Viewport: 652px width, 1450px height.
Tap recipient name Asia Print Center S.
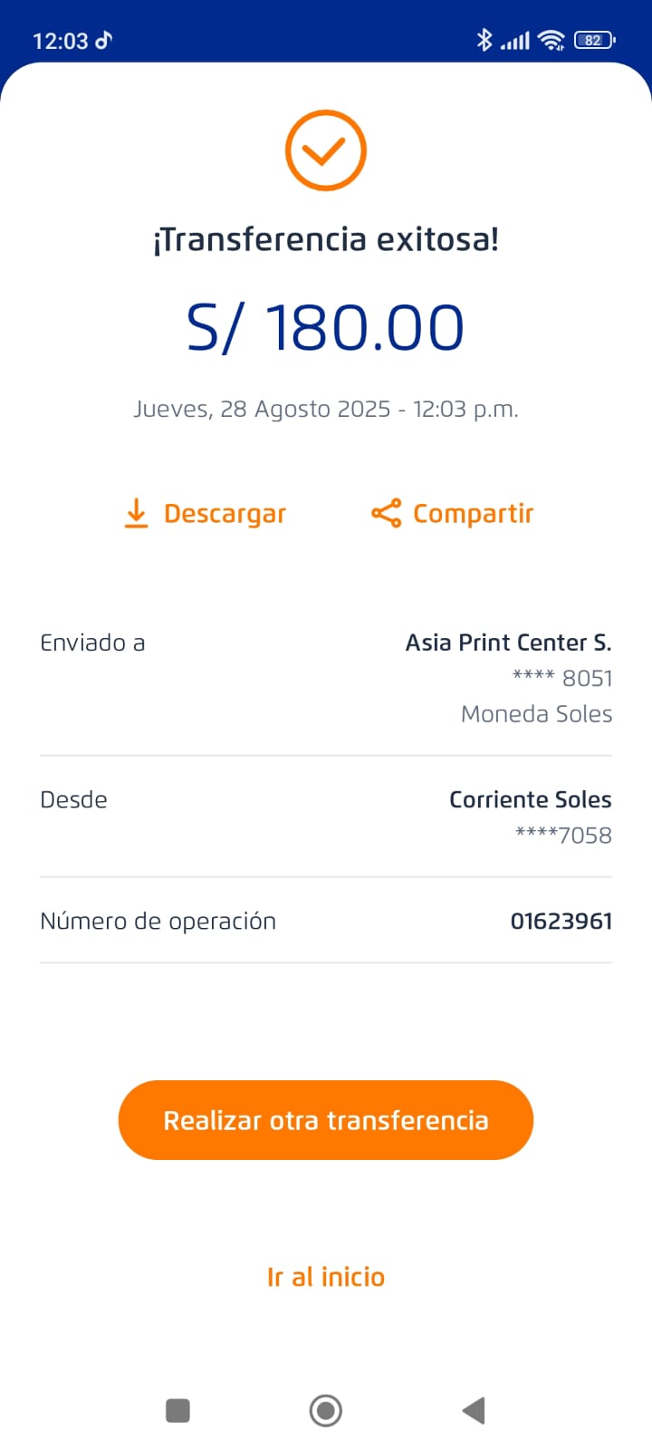pos(508,643)
